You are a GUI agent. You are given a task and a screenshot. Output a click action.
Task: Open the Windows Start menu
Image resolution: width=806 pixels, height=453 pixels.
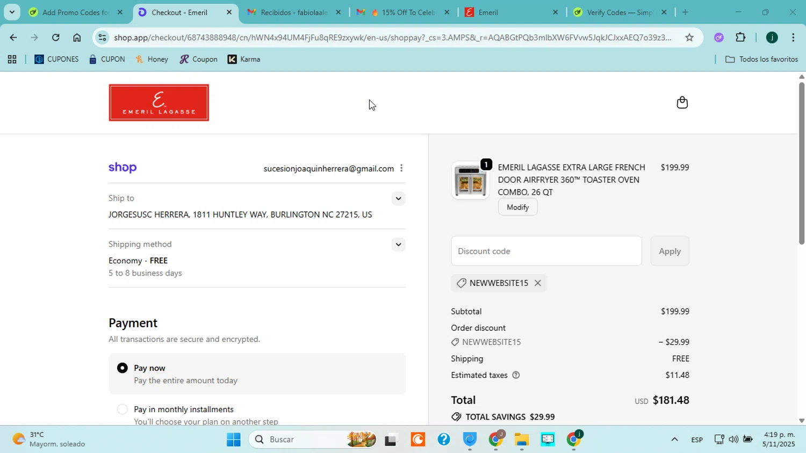point(233,440)
